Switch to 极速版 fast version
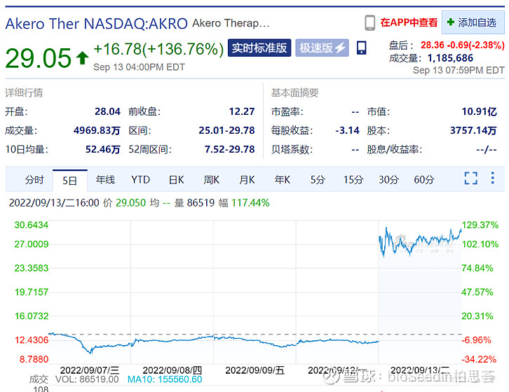This screenshot has height=392, width=509. [x=322, y=48]
